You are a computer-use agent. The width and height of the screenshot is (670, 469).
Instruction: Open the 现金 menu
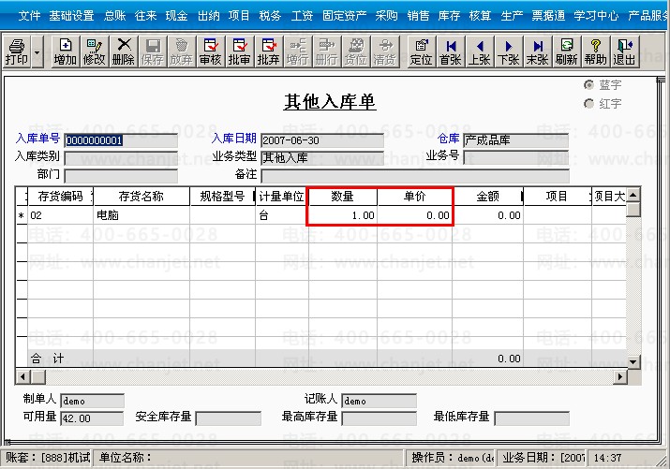(177, 16)
